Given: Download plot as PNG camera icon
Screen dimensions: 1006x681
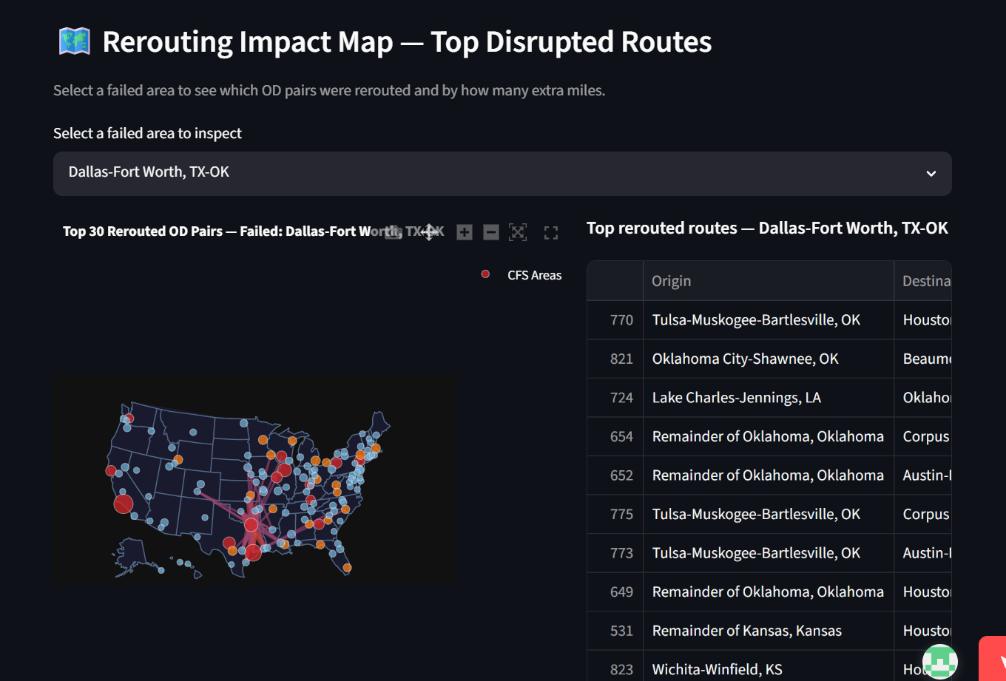Looking at the screenshot, I should pyautogui.click(x=394, y=232).
